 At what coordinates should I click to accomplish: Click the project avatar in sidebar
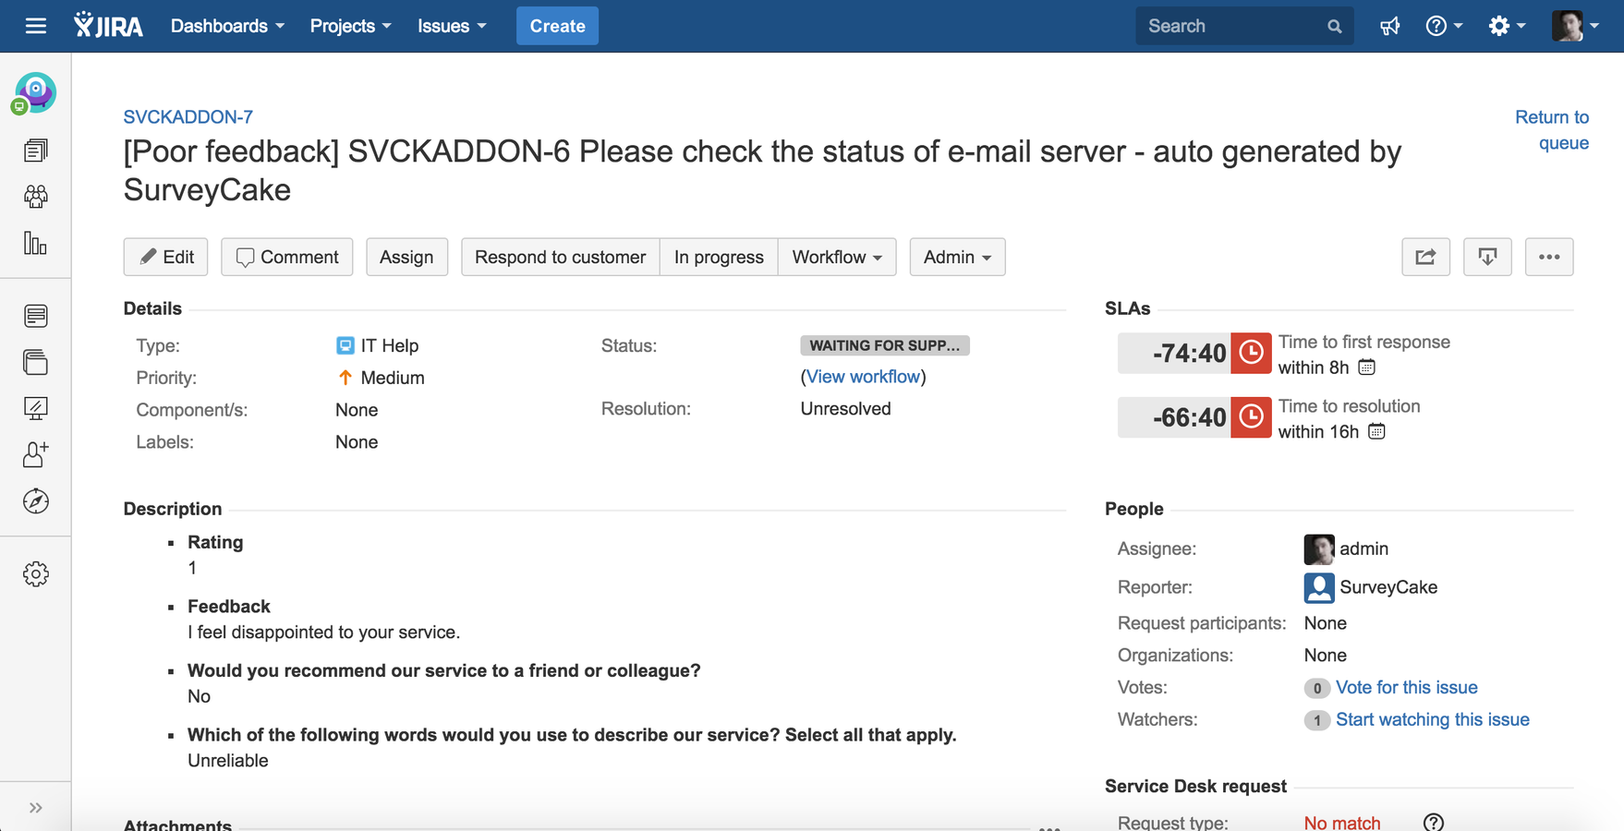(35, 93)
